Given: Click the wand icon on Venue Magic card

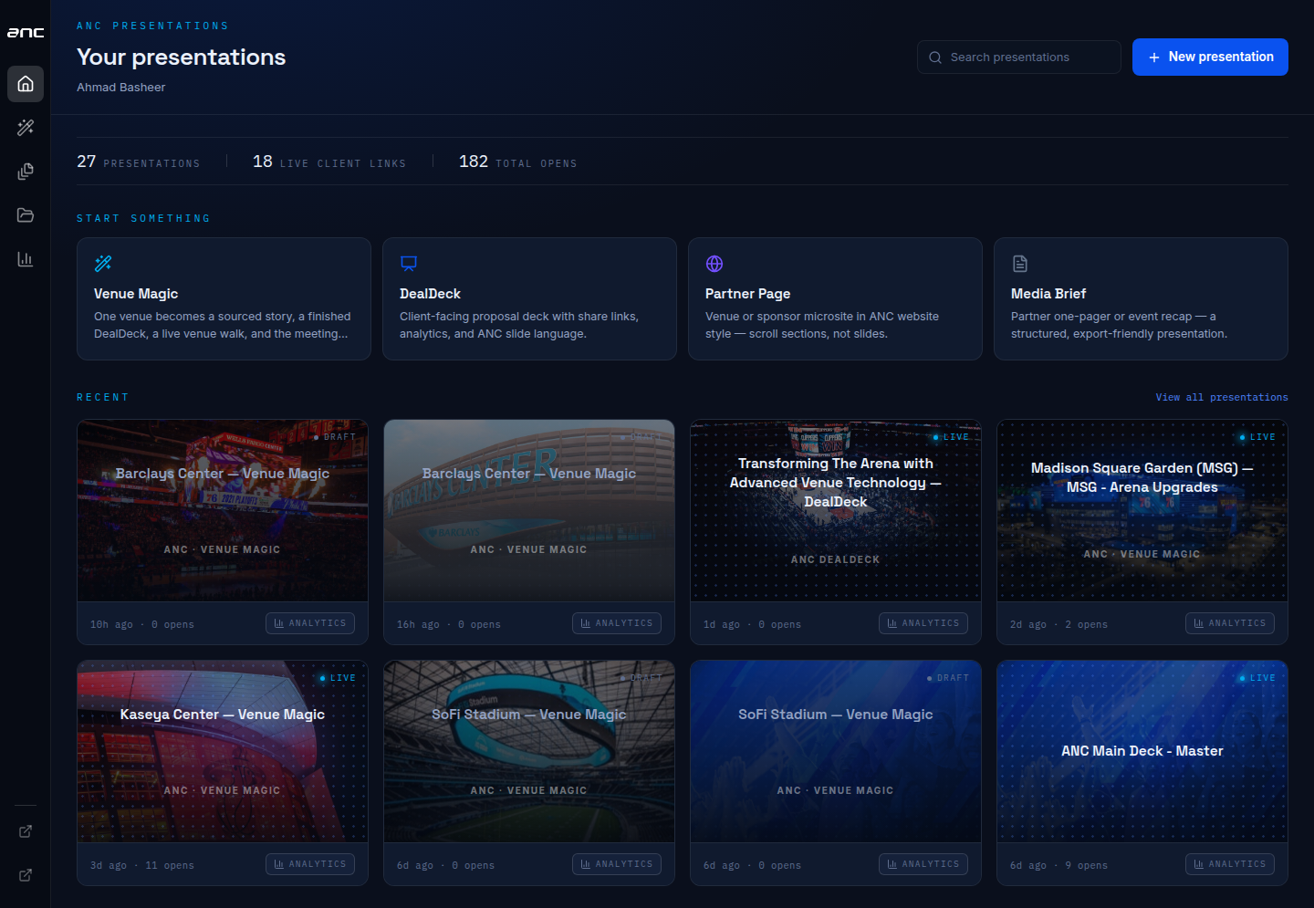Looking at the screenshot, I should 103,264.
